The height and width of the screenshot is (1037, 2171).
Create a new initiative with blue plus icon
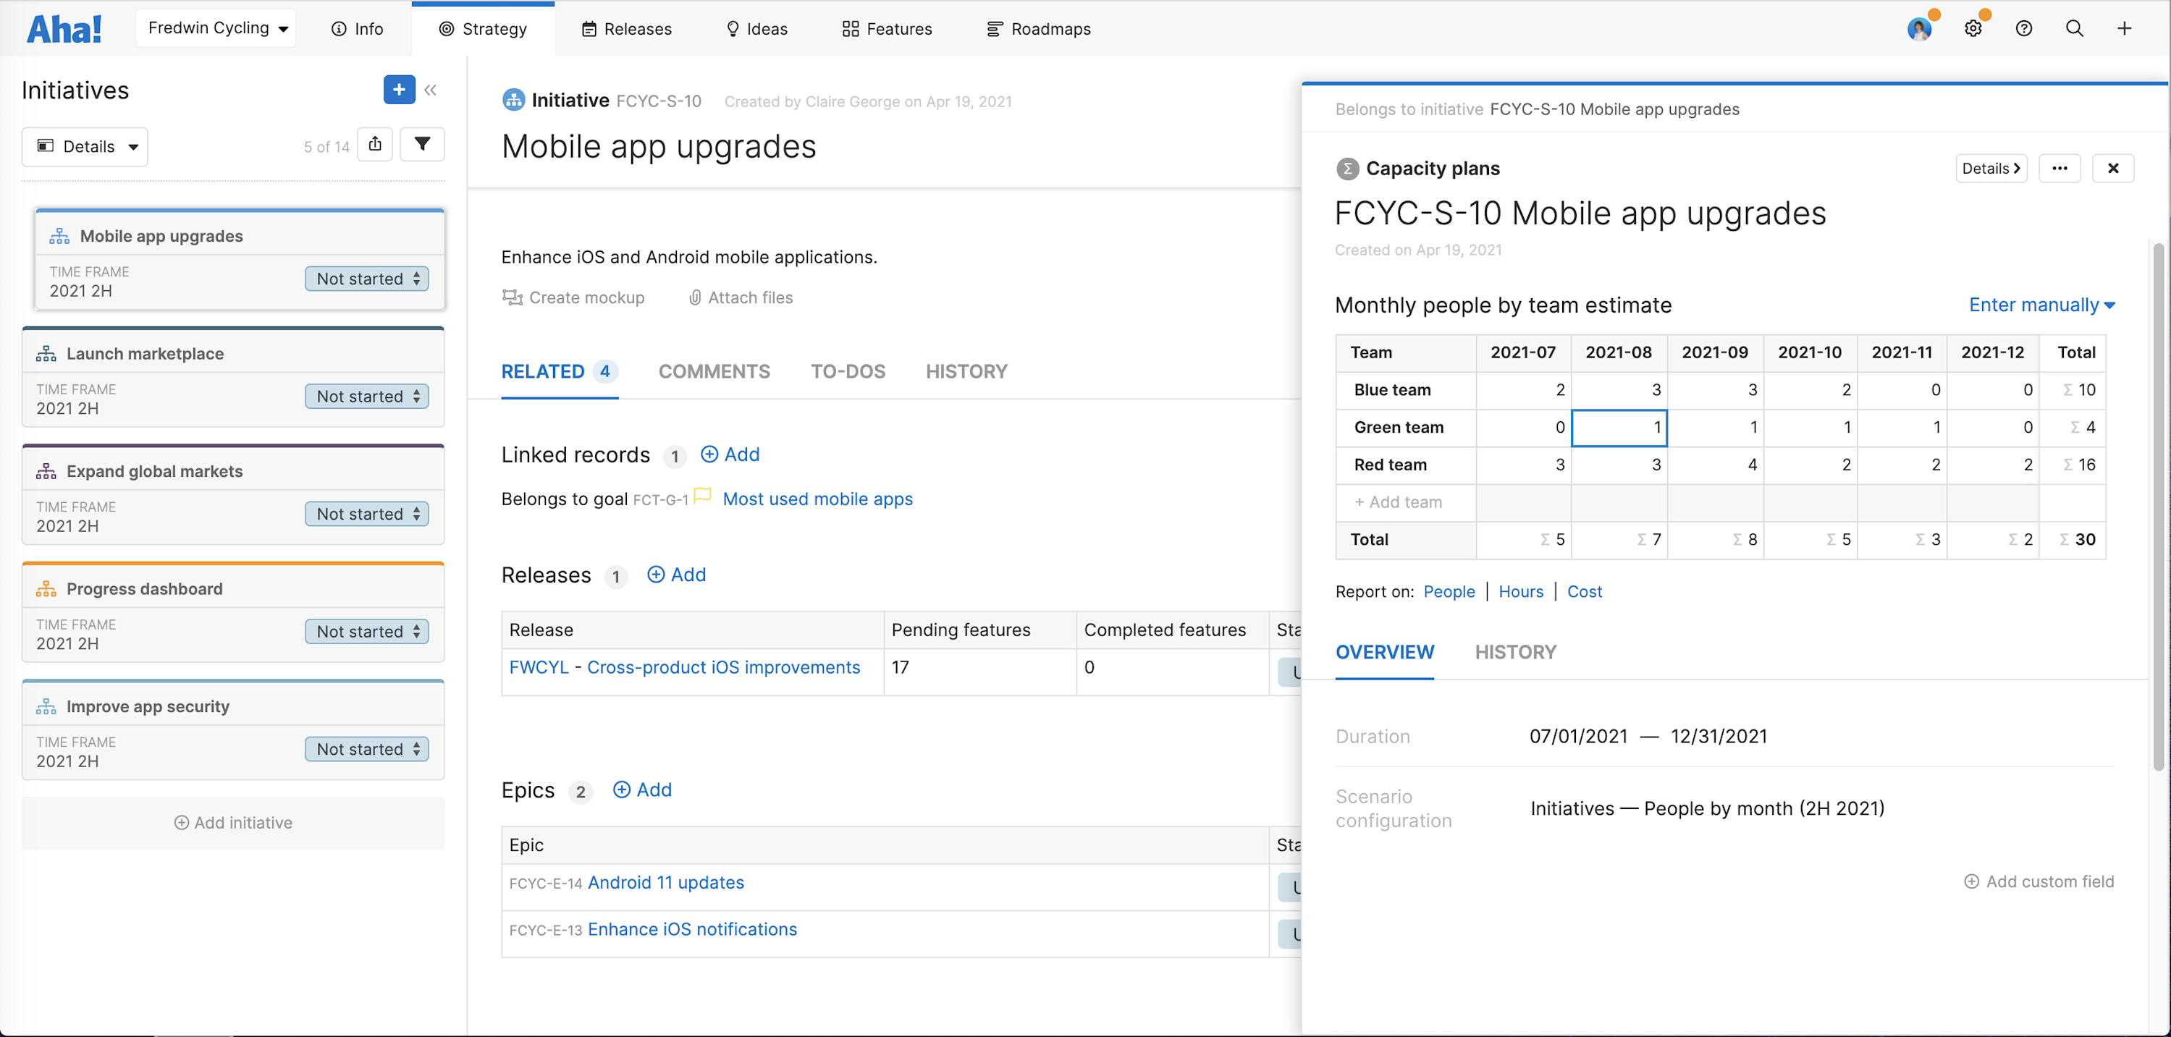point(398,89)
